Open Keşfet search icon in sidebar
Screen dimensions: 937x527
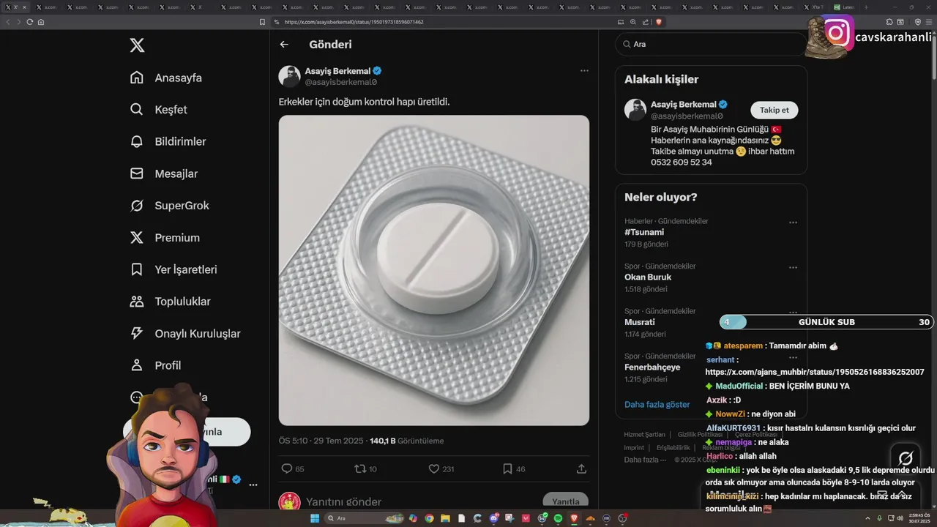[136, 110]
